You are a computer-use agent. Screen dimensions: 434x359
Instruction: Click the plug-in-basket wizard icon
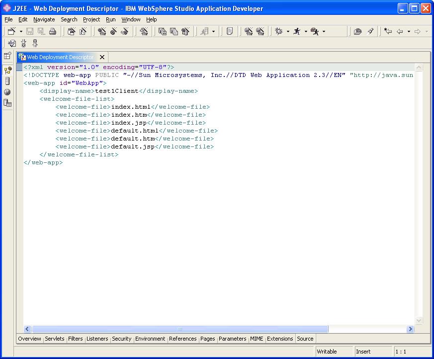point(144,31)
